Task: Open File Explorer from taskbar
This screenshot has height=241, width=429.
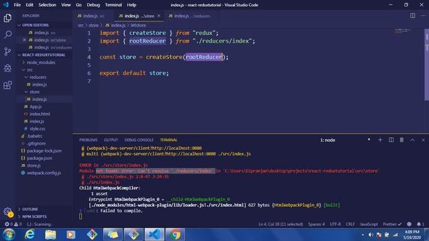Action: pyautogui.click(x=50, y=234)
